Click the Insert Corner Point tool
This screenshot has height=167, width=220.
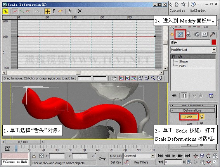click(60, 11)
